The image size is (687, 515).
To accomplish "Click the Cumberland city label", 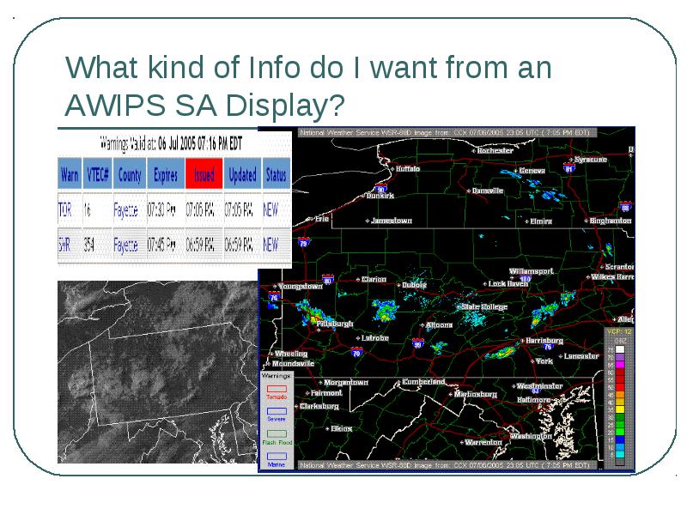I will [423, 382].
